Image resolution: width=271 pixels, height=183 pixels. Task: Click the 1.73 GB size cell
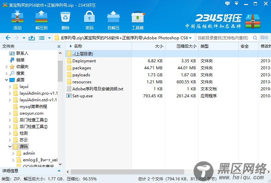pyautogui.click(x=155, y=75)
